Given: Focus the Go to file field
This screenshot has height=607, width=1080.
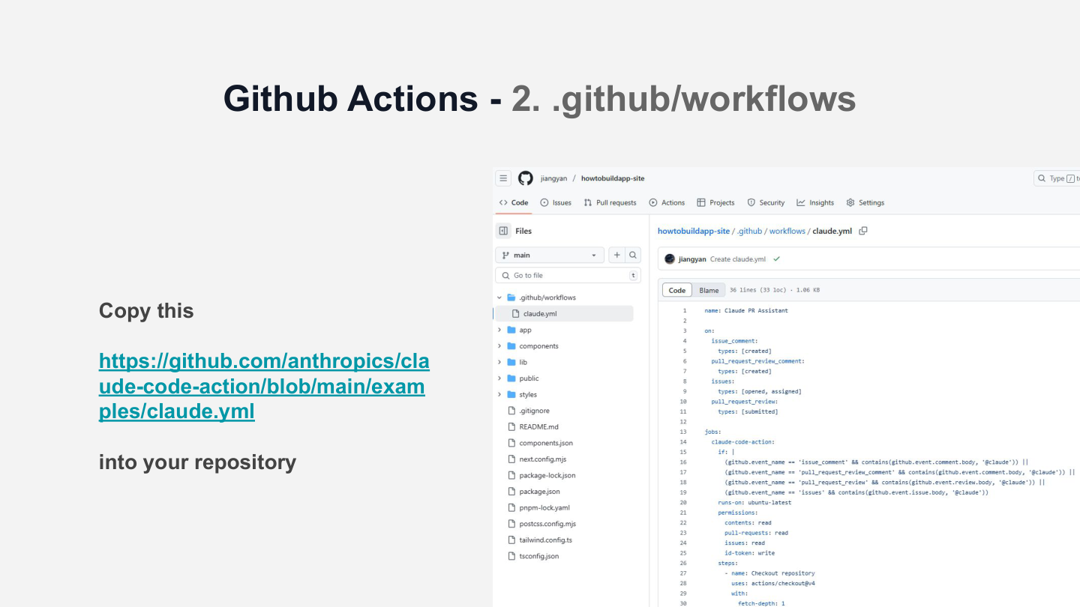Looking at the screenshot, I should 568,275.
